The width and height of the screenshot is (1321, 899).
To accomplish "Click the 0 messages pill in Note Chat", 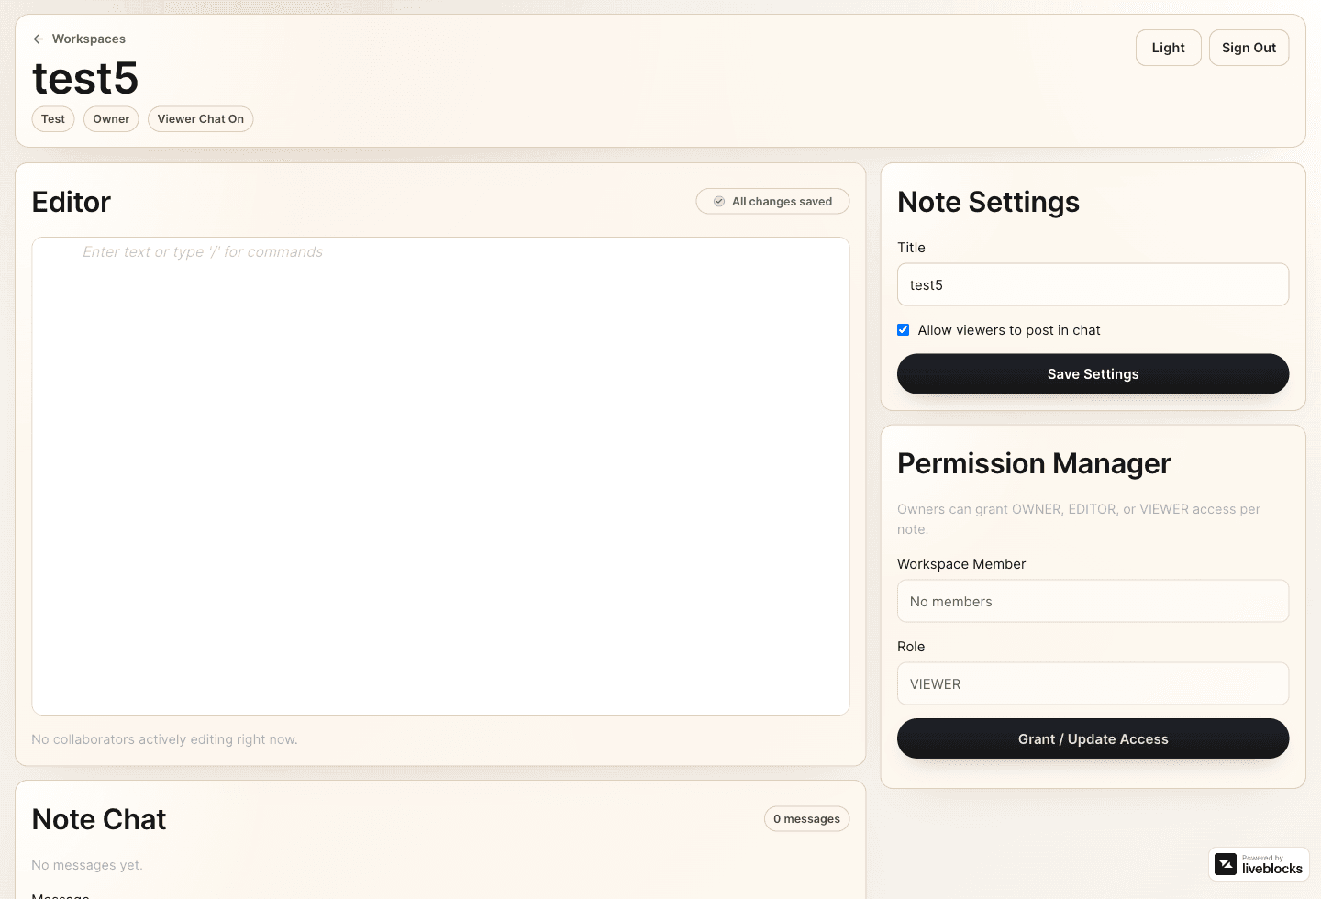I will (x=806, y=818).
